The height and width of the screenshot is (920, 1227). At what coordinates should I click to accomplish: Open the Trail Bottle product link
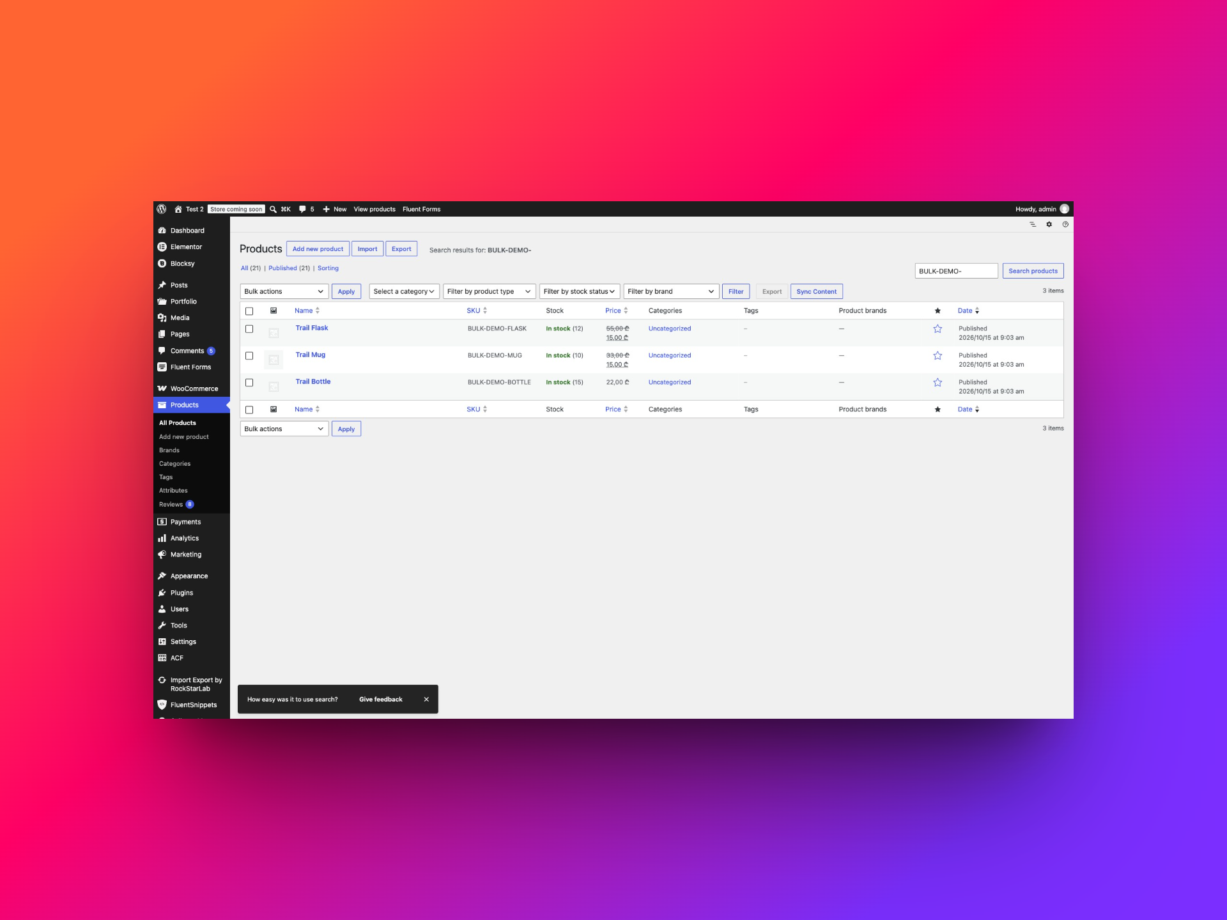tap(313, 381)
